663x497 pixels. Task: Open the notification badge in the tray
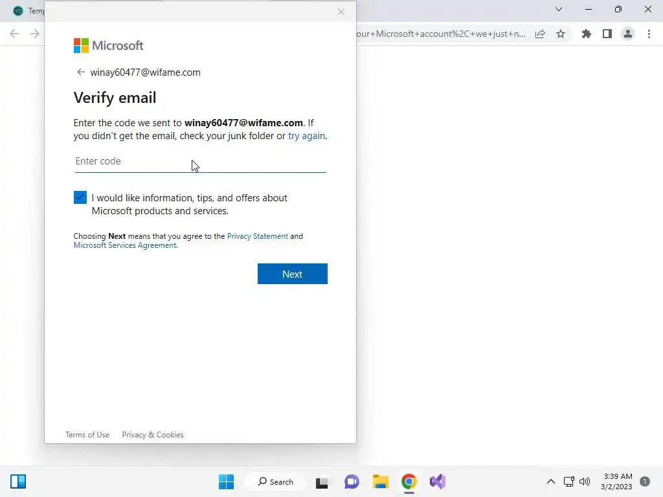pos(645,481)
